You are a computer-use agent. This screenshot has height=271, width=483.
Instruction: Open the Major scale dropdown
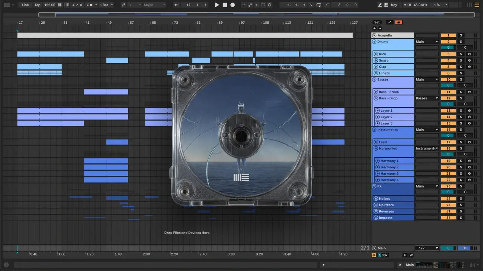[x=154, y=5]
